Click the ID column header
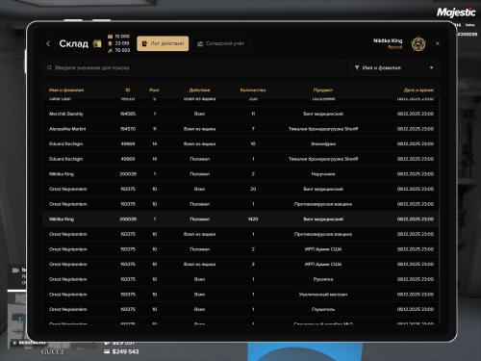This screenshot has height=361, width=481. click(128, 90)
